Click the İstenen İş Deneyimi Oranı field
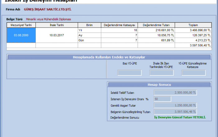218x137 pixels. pyautogui.click(x=162, y=99)
